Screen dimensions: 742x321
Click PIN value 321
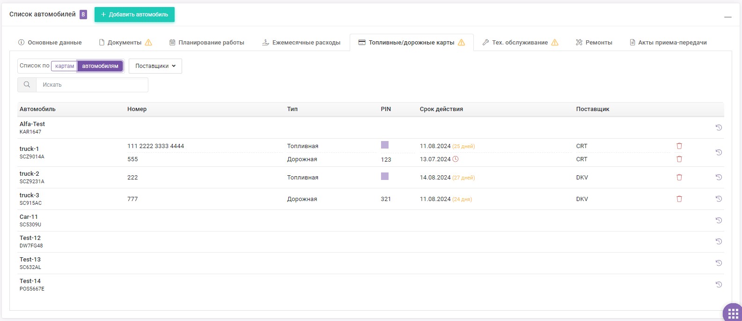pos(386,199)
